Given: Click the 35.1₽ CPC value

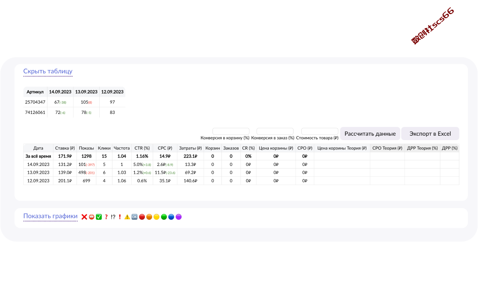Looking at the screenshot, I should point(165,181).
